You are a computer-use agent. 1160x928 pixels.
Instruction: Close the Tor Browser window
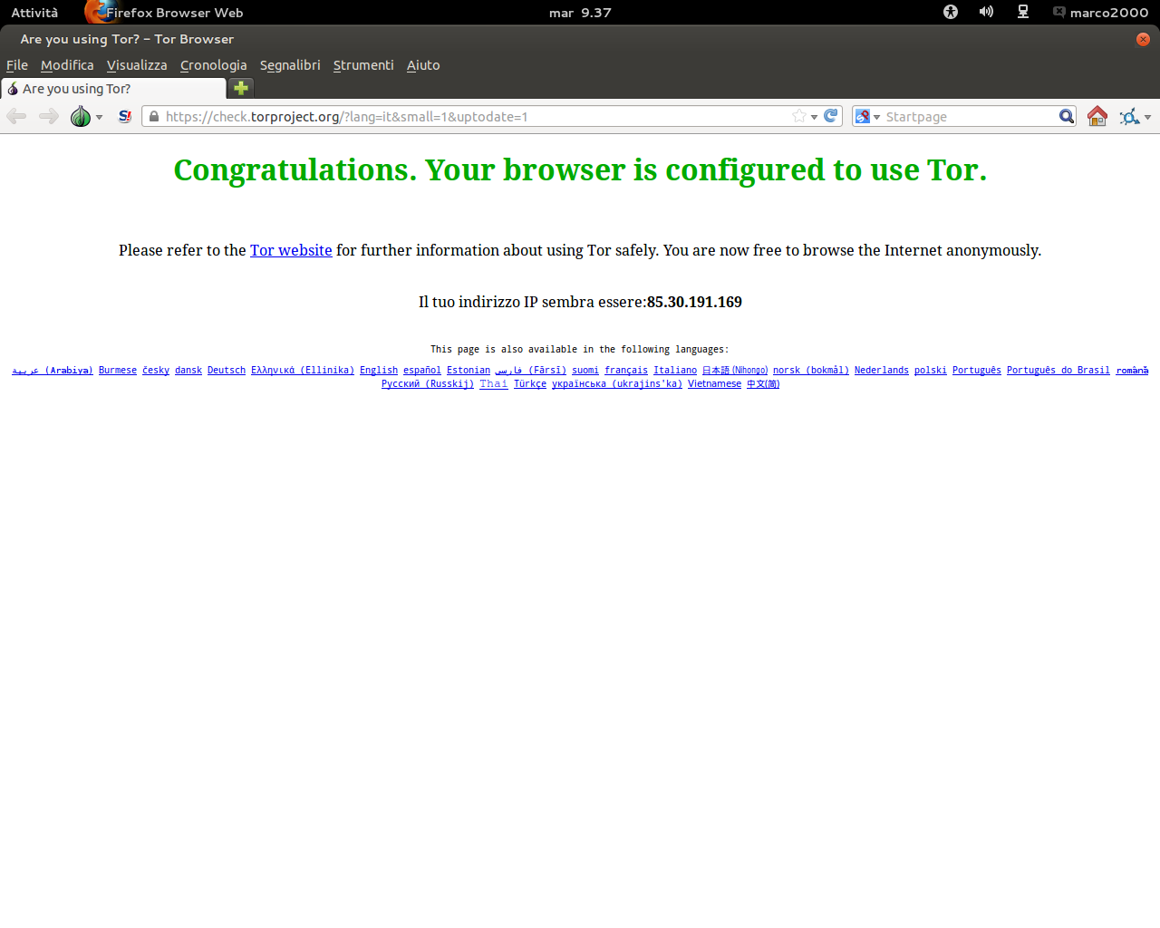(1143, 39)
